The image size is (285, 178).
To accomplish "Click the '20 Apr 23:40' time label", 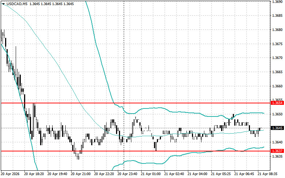I will [127, 174].
